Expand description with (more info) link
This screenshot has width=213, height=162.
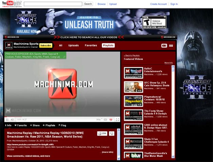coord(107,152)
